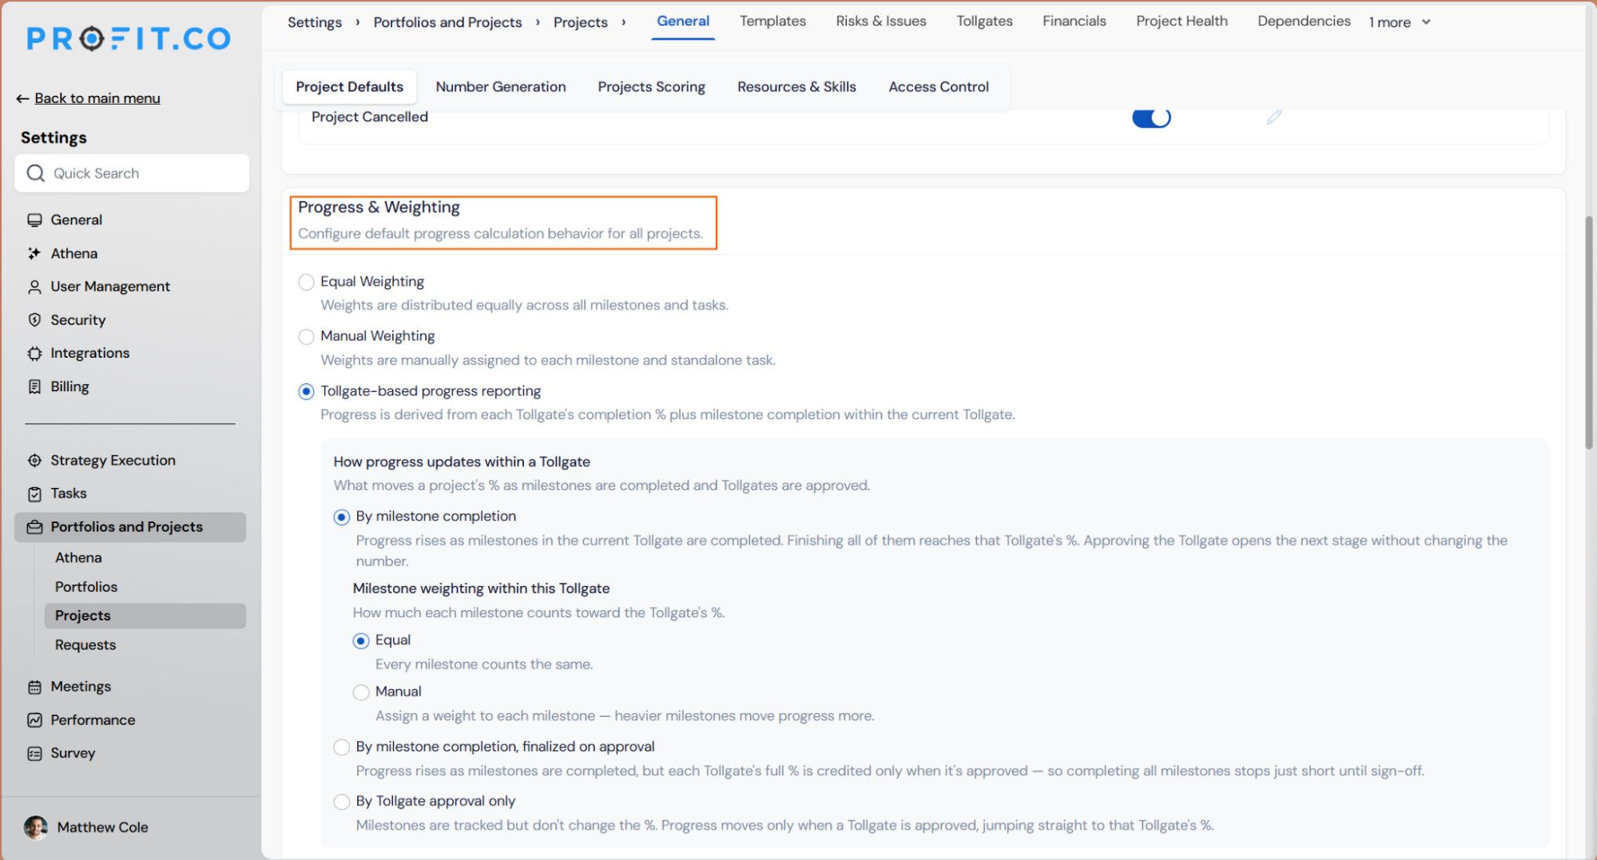Click the Matthew Cole user name
Viewport: 1597px width, 860px height.
pos(102,827)
